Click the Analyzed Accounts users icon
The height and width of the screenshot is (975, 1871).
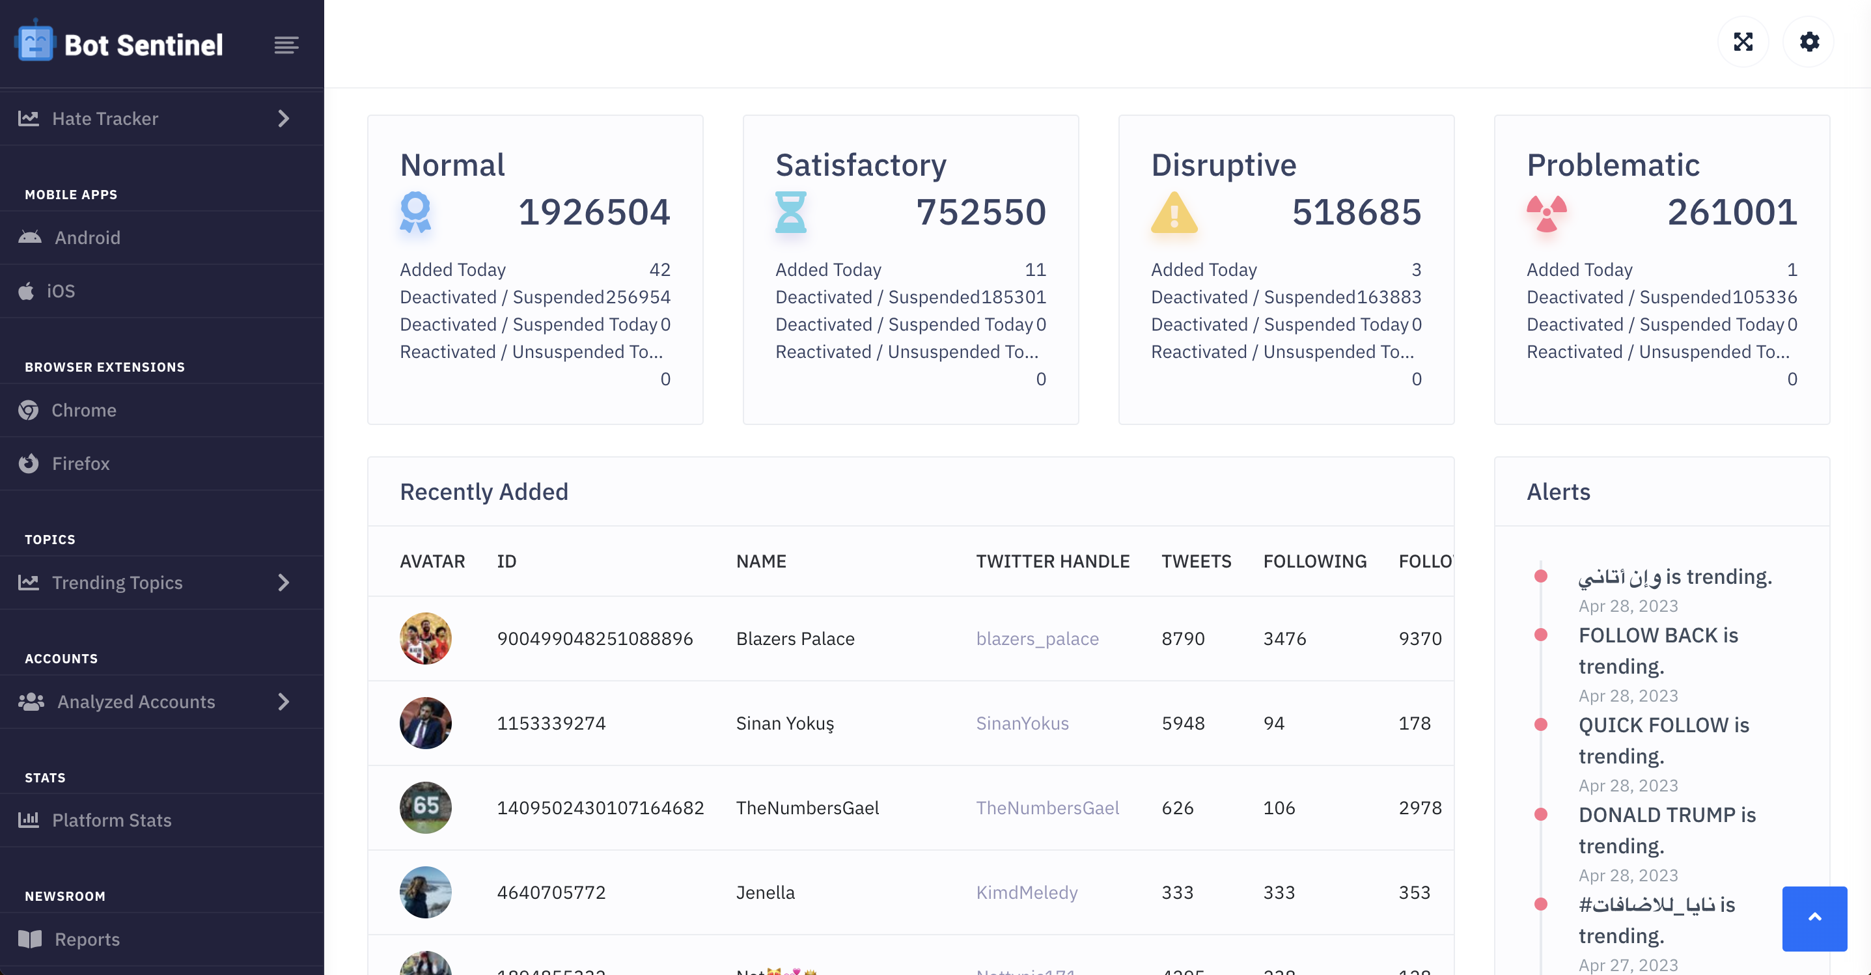pyautogui.click(x=31, y=701)
